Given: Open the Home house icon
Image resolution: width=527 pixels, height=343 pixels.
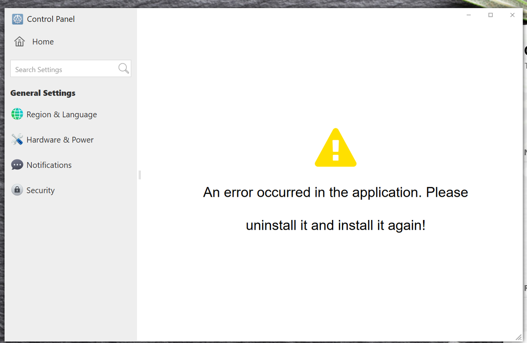Looking at the screenshot, I should click(x=19, y=42).
